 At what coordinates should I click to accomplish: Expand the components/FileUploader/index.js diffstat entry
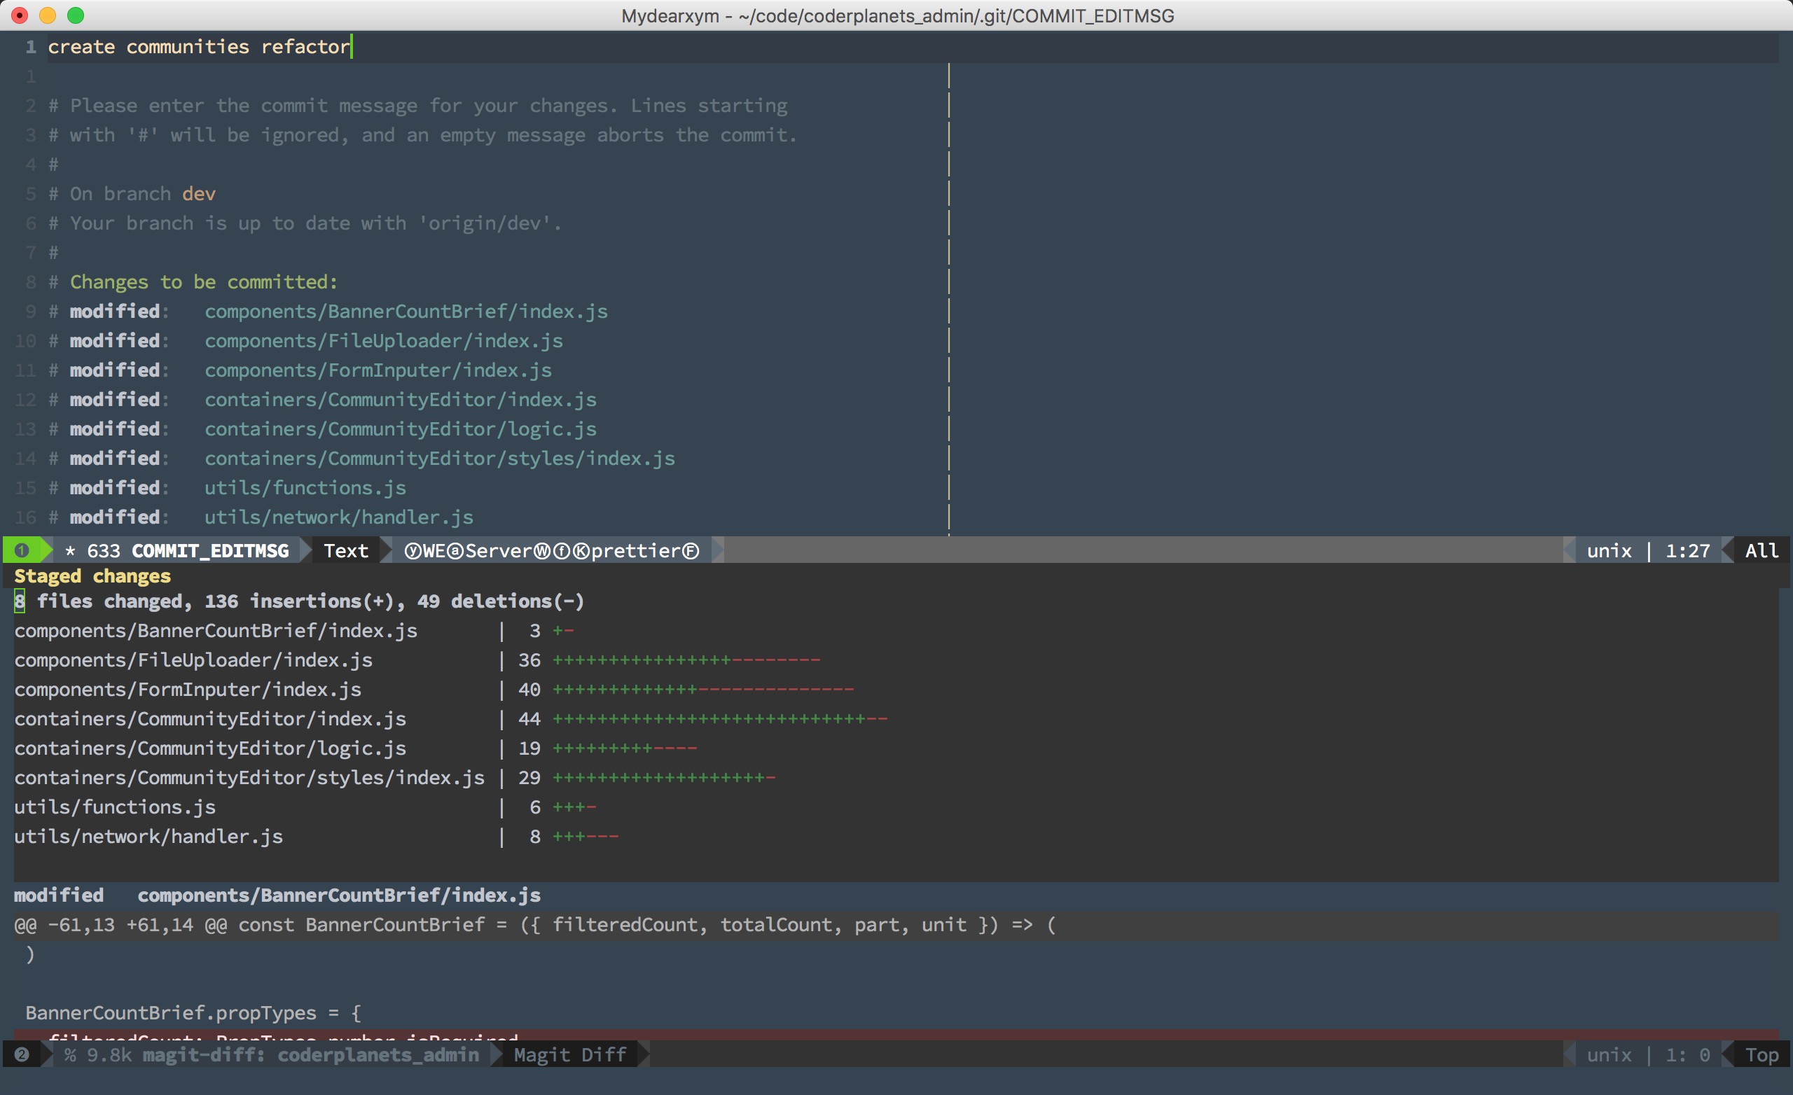tap(193, 660)
